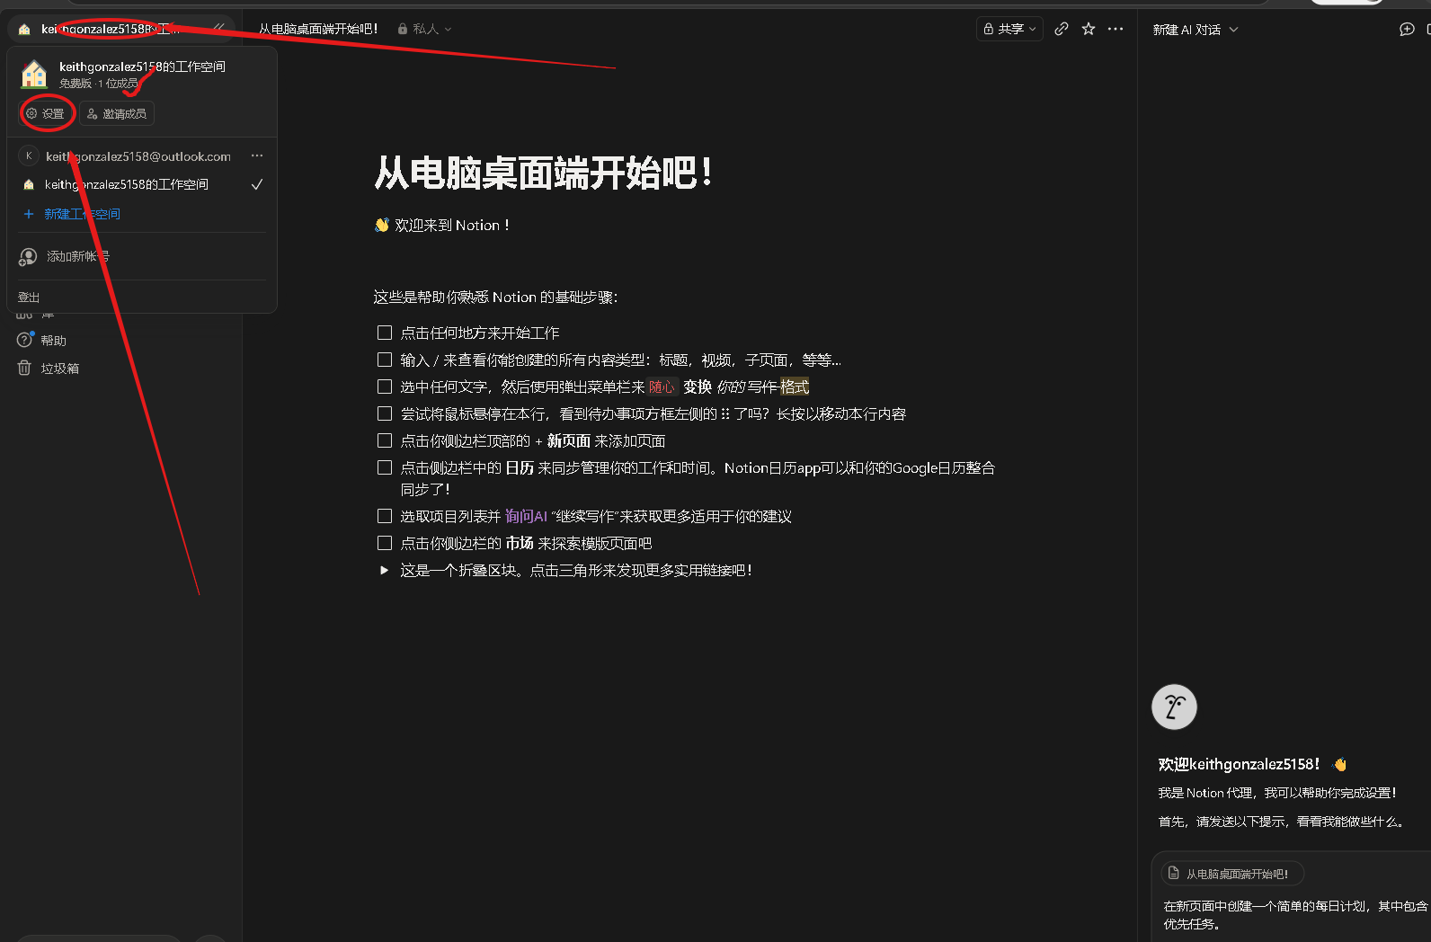Click workspace name header at top left
The height and width of the screenshot is (942, 1431).
pos(112,29)
